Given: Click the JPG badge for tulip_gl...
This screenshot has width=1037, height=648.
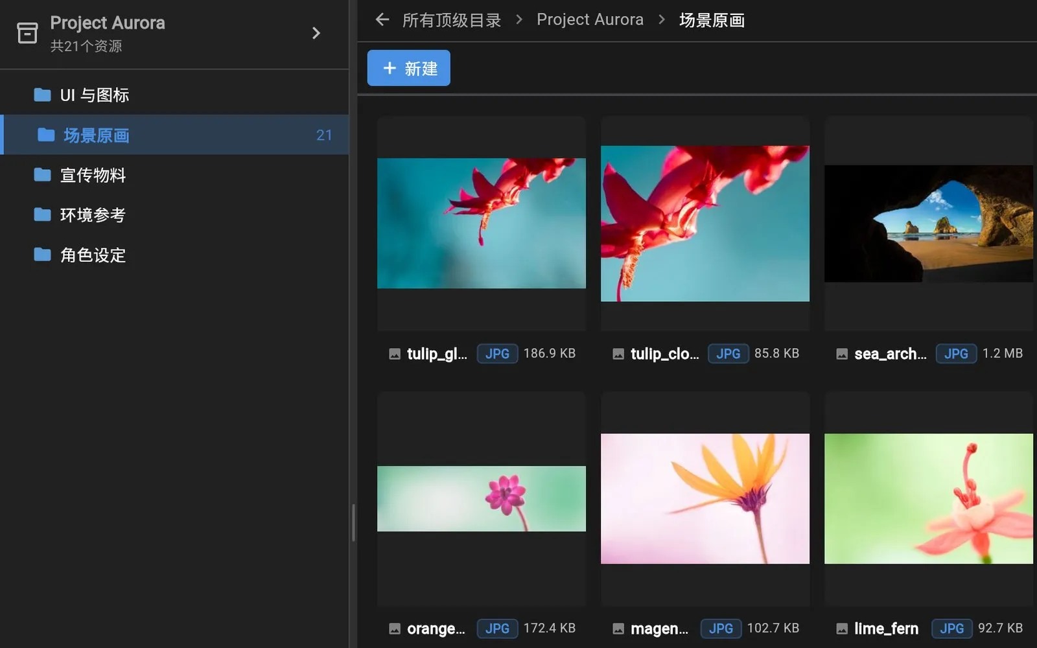Looking at the screenshot, I should tap(497, 354).
